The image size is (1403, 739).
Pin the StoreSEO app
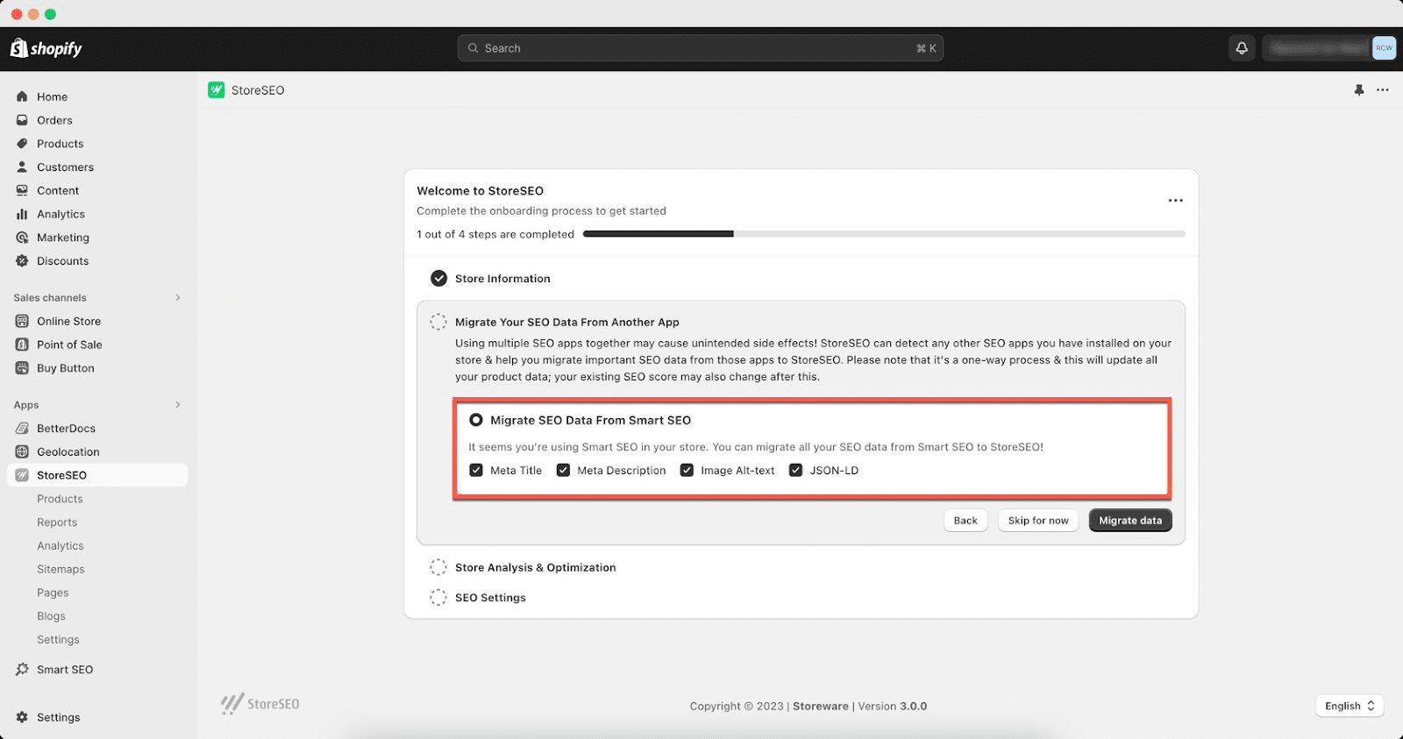[1359, 89]
